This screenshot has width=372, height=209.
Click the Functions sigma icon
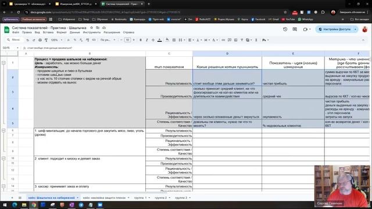pos(256,40)
